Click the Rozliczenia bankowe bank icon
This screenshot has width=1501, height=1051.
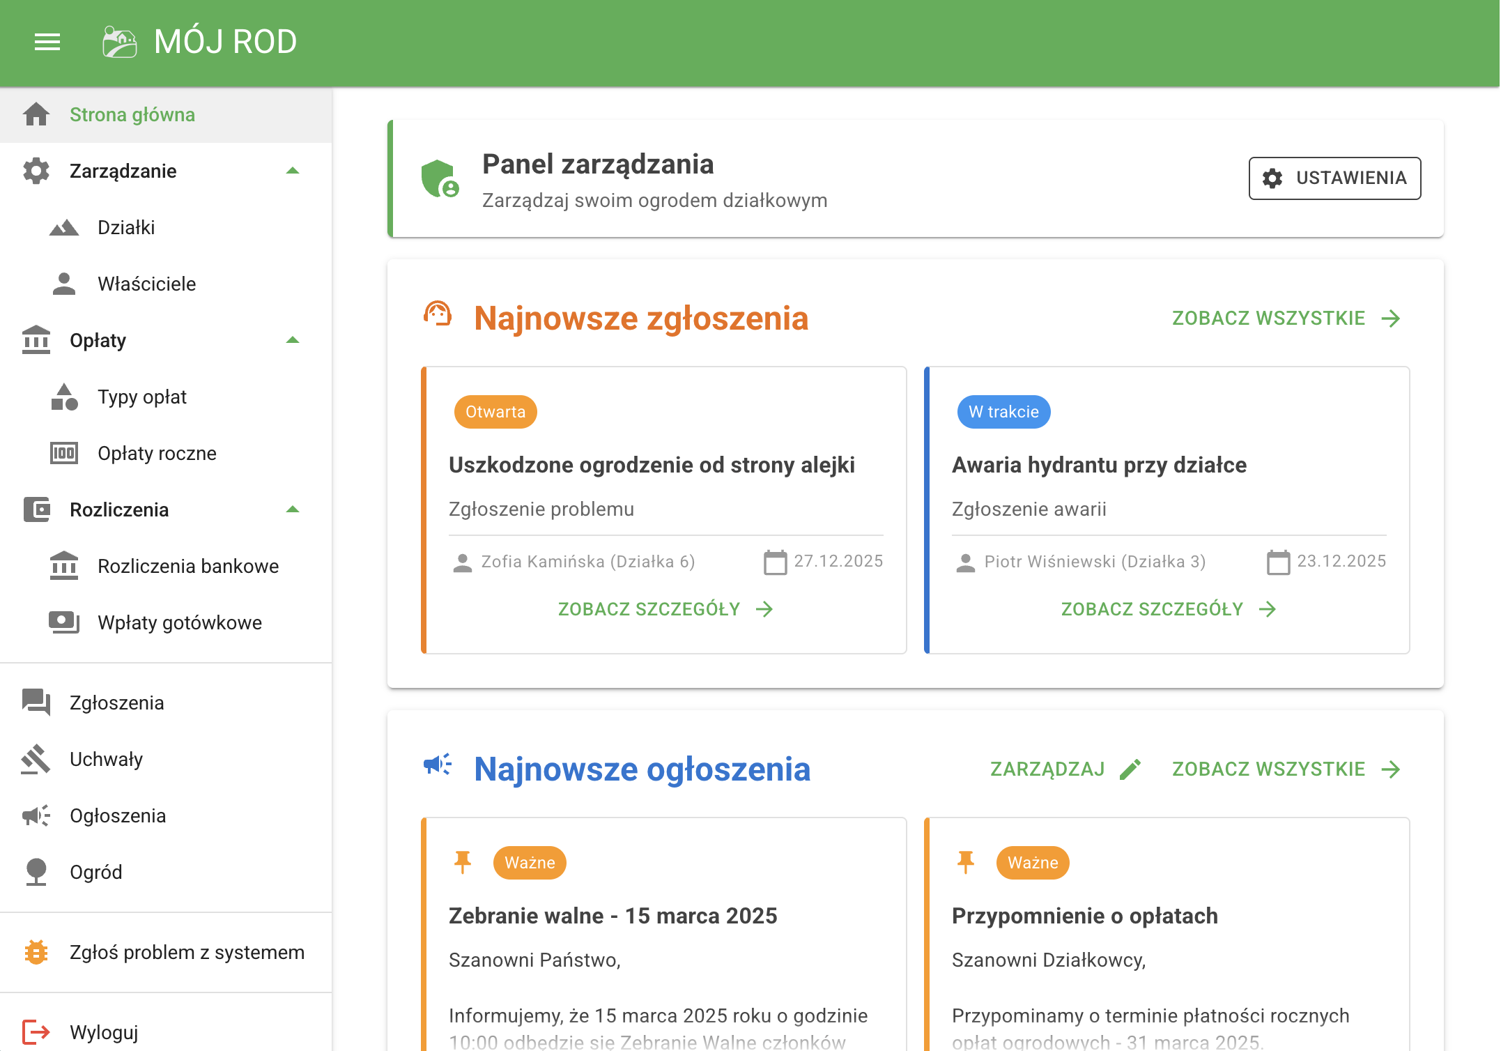point(63,566)
